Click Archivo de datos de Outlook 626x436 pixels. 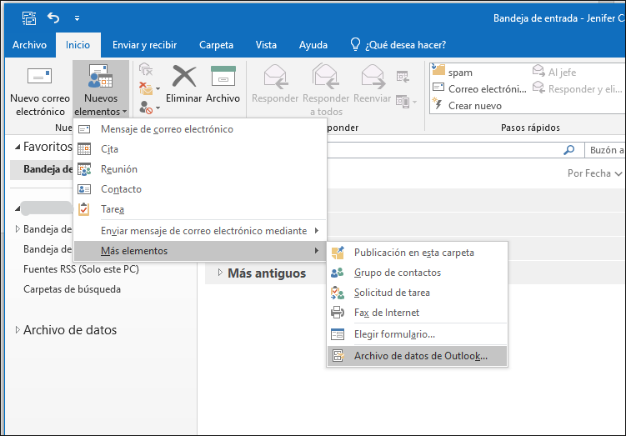tap(420, 356)
